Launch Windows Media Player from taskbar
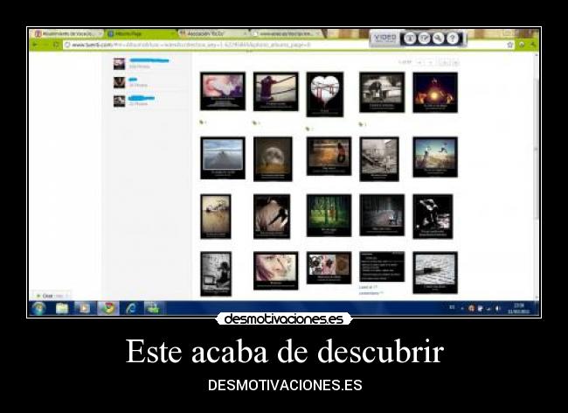Screen dimensions: 568x413 click(x=84, y=308)
